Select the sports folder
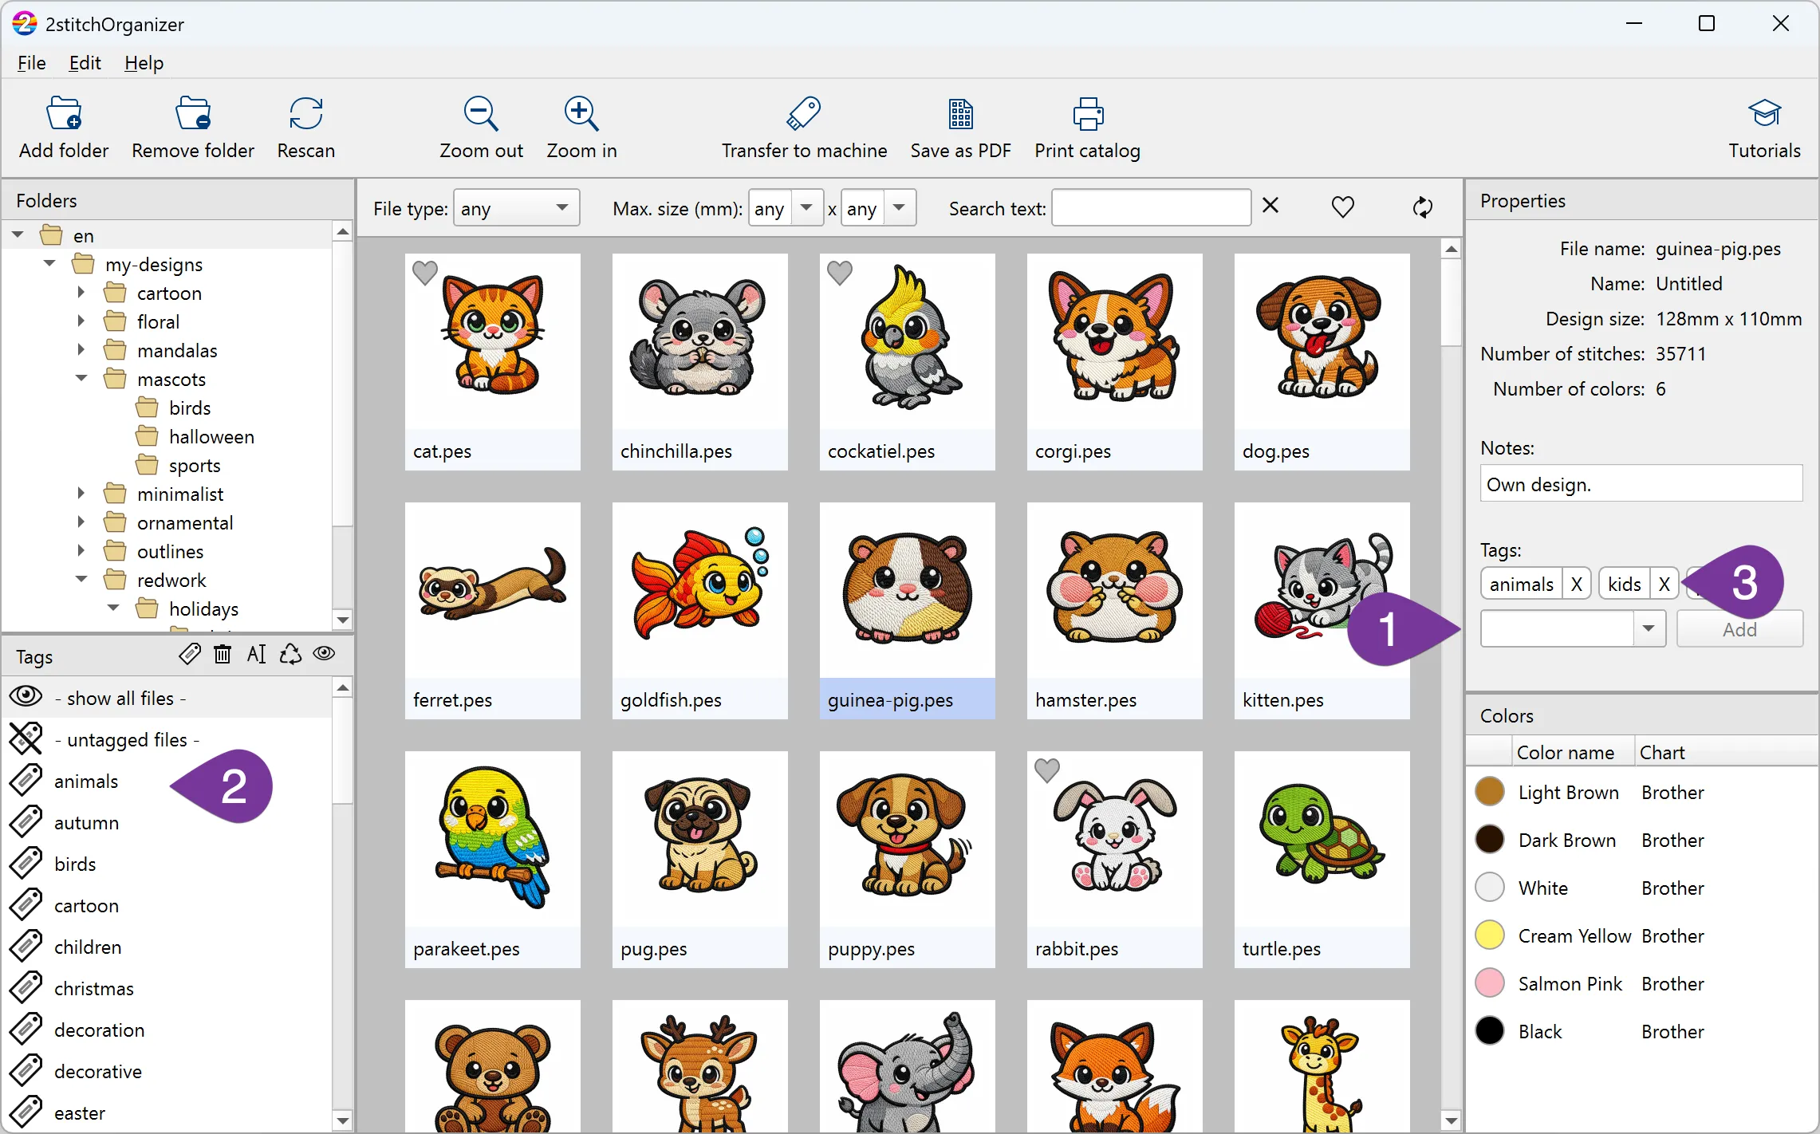This screenshot has height=1134, width=1820. point(195,466)
